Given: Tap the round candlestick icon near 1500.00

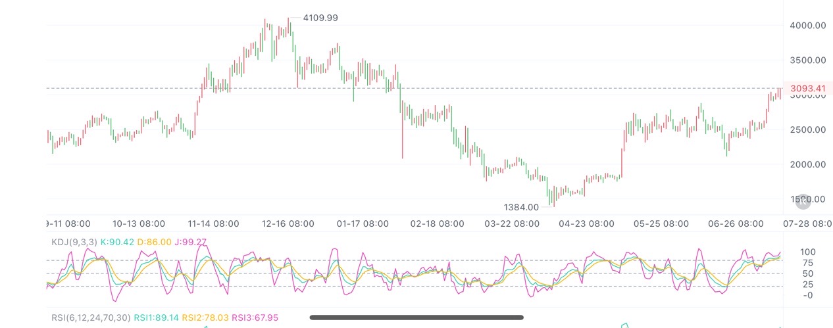Looking at the screenshot, I should 801,199.
